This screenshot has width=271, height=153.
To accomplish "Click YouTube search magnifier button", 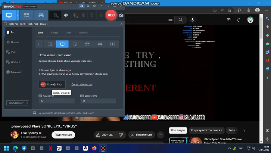I will tap(181, 20).
